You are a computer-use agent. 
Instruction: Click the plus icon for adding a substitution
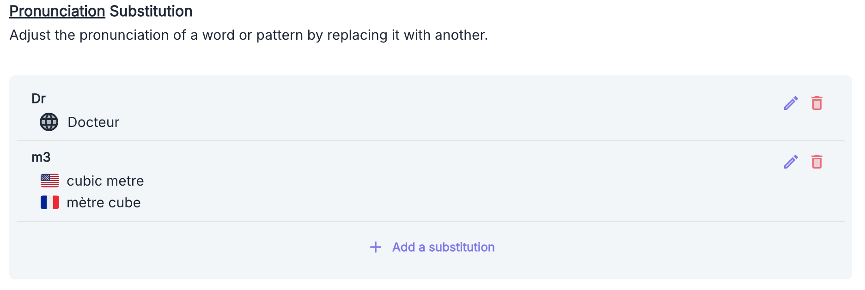point(375,247)
